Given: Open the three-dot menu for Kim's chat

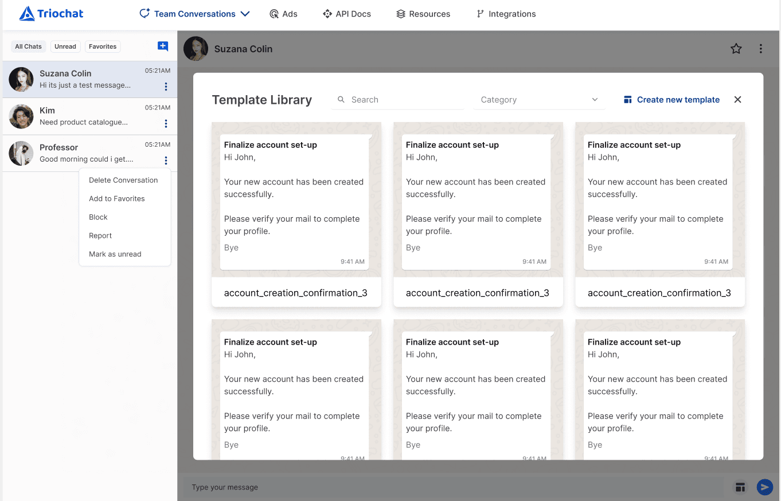Looking at the screenshot, I should (166, 123).
